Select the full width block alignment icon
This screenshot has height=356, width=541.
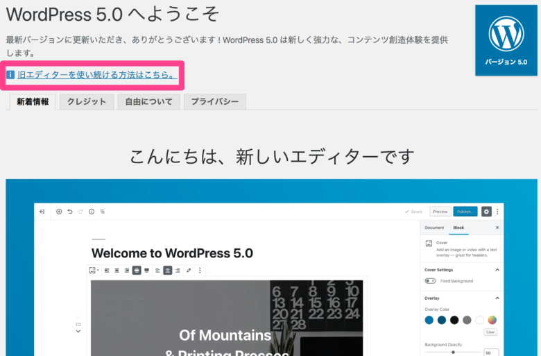(146, 271)
